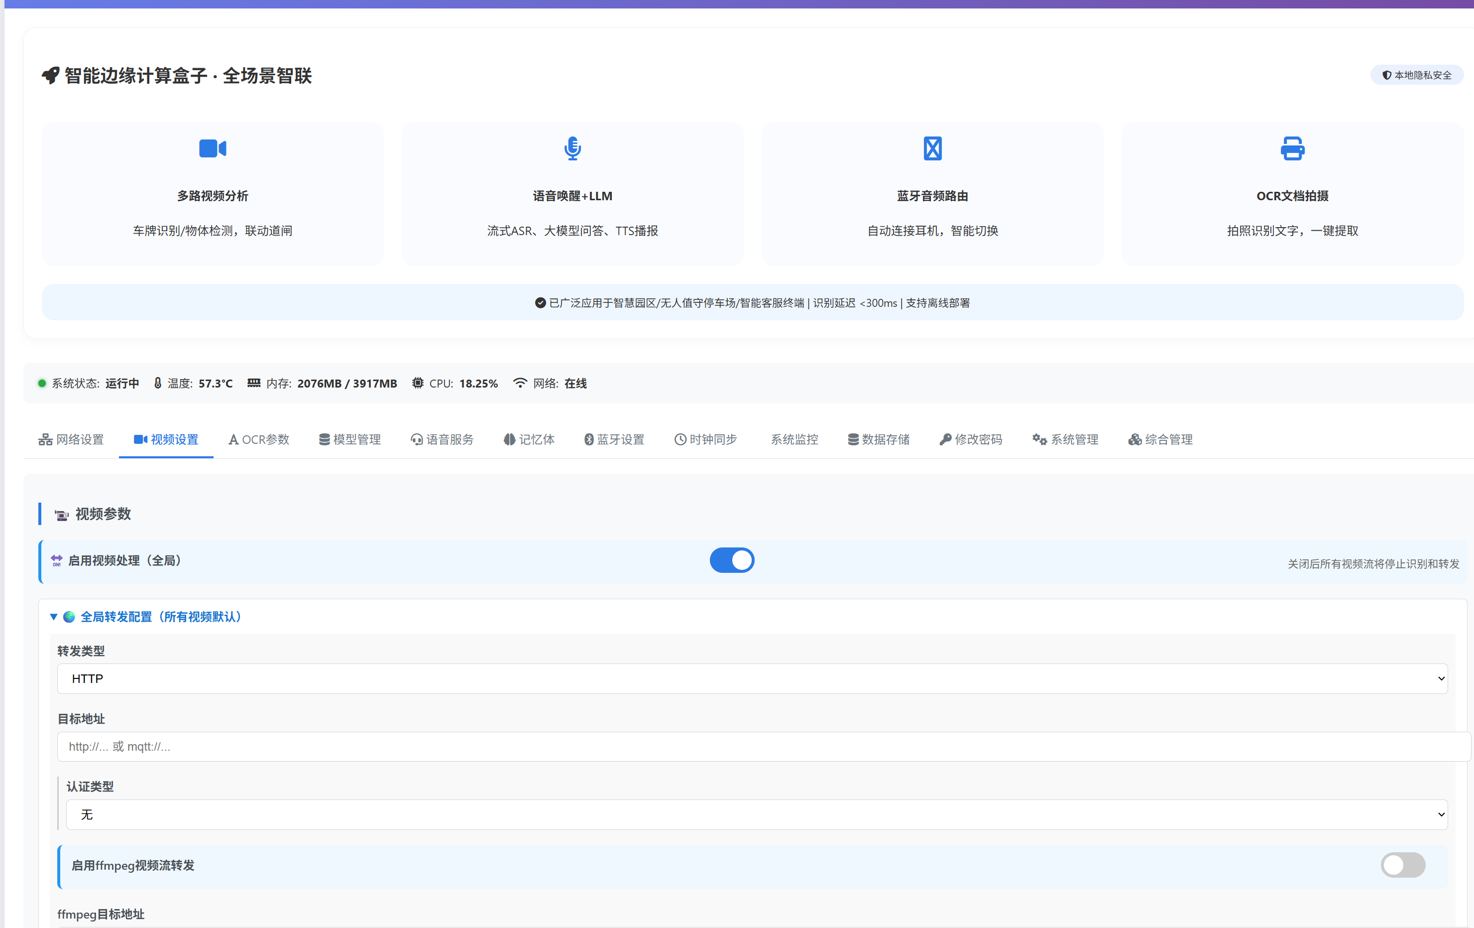Click the 目标地址 input field
This screenshot has height=928, width=1474.
tap(762, 747)
